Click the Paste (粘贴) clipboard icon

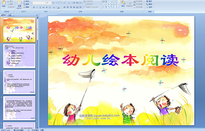click(x=4, y=2)
